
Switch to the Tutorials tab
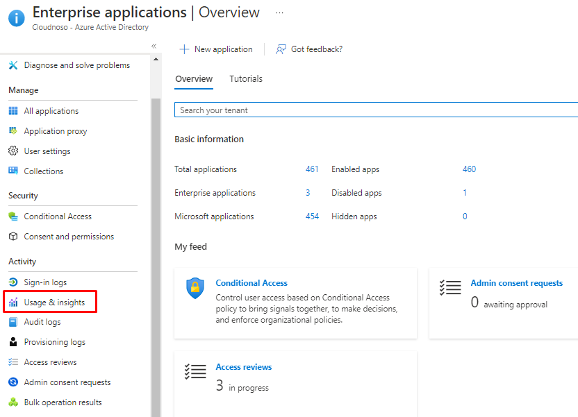[x=246, y=79]
